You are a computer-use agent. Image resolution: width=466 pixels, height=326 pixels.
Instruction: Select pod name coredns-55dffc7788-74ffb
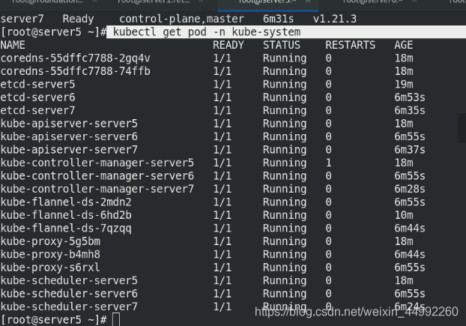tap(76, 71)
